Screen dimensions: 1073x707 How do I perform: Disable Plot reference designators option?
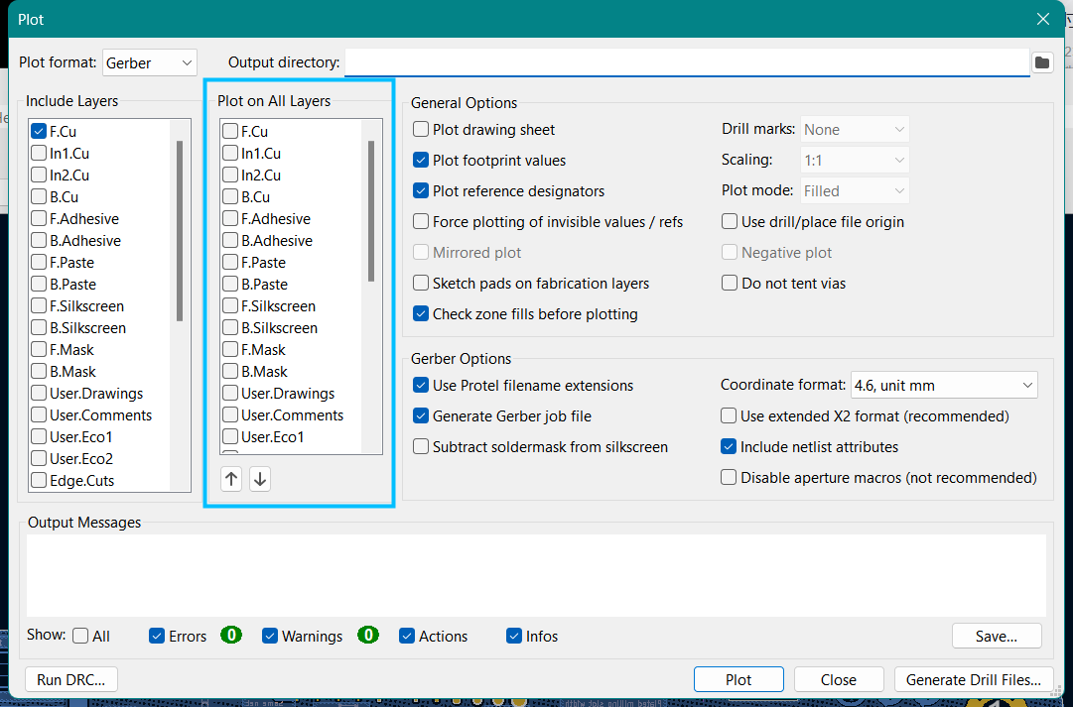(x=421, y=190)
